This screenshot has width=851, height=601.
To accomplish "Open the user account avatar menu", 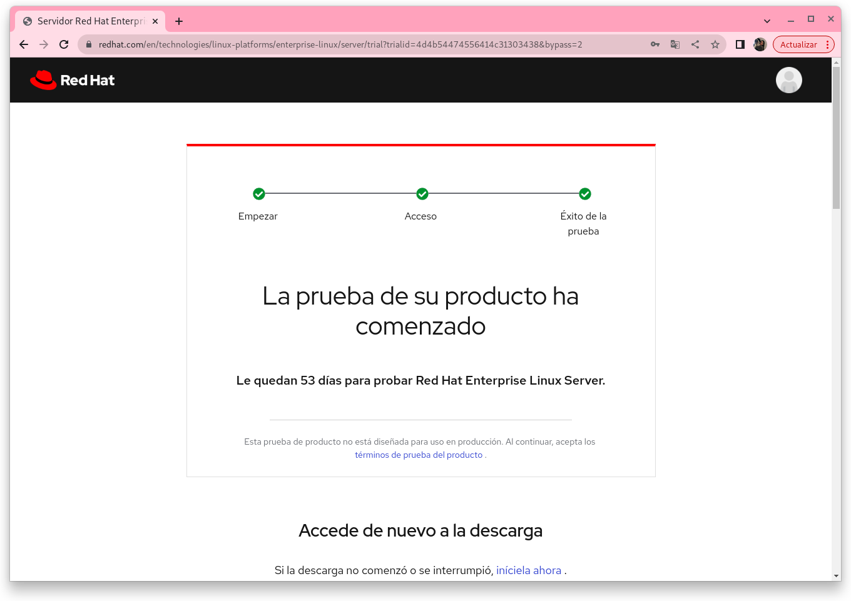I will click(788, 80).
